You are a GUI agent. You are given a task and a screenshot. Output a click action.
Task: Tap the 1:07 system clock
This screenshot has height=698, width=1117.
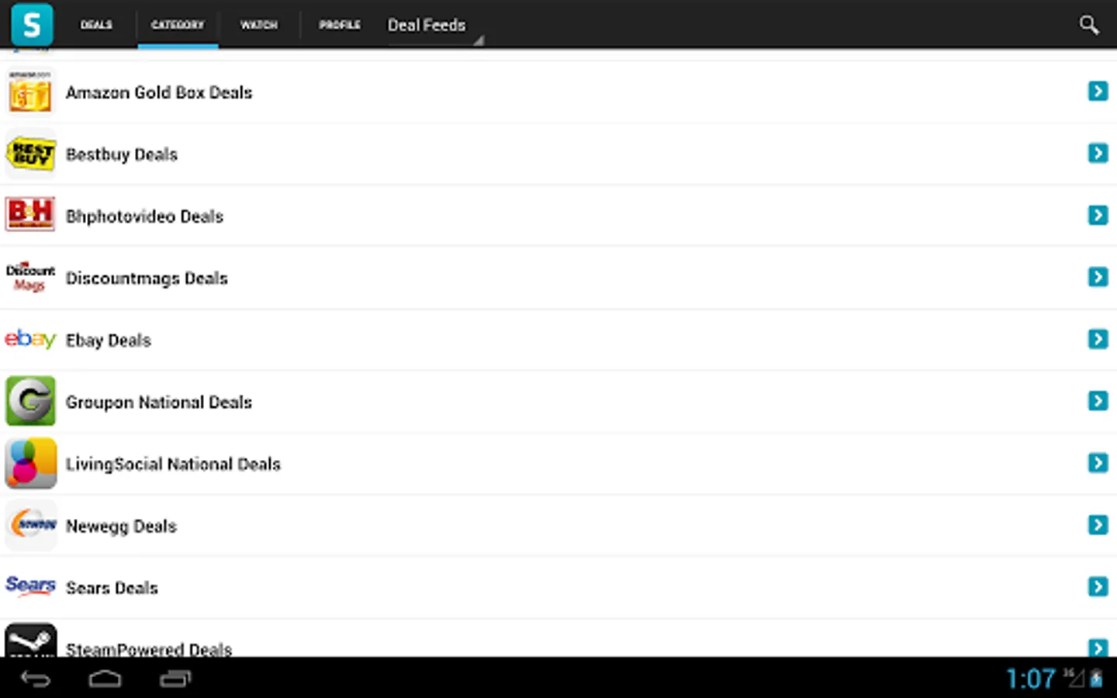tap(1031, 679)
